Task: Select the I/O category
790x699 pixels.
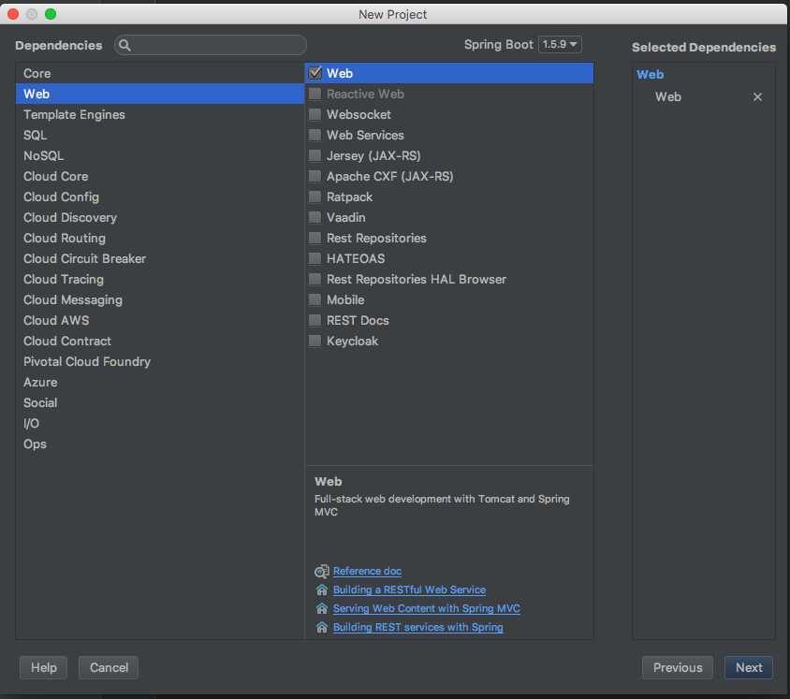Action: click(160, 424)
